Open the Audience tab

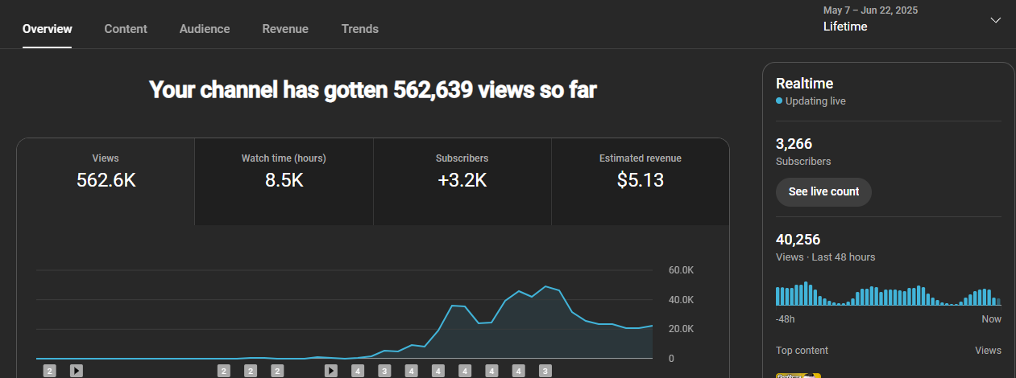pyautogui.click(x=205, y=29)
